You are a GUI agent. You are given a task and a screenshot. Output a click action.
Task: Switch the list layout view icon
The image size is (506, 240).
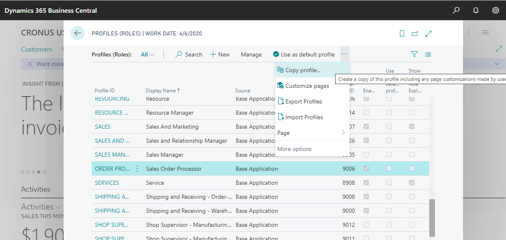pos(428,54)
